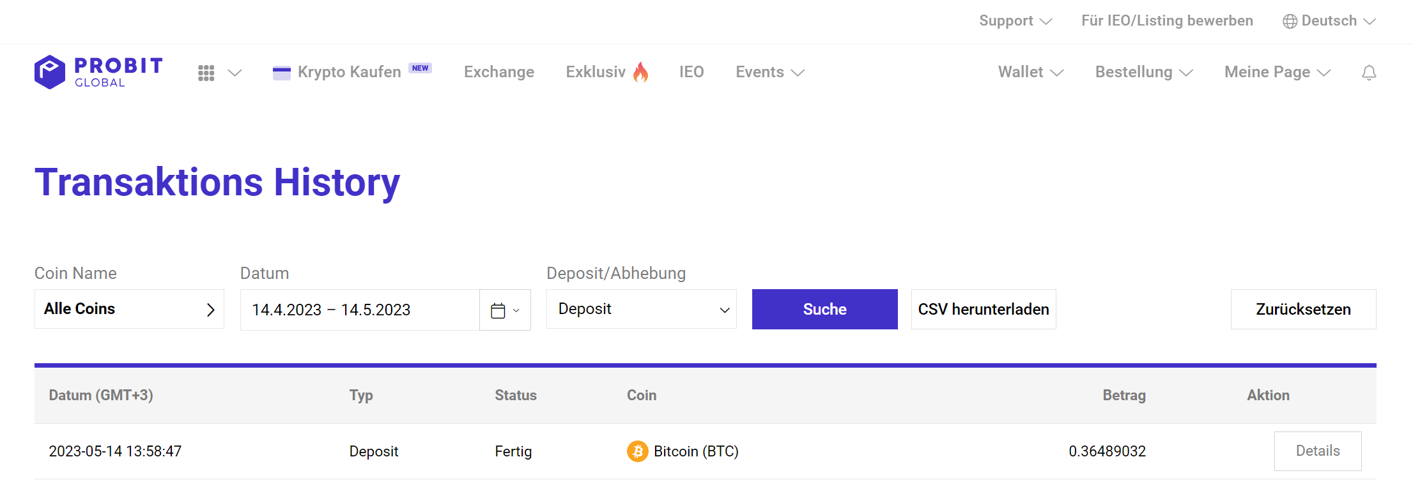Expand the Support dropdown
Screen dimensions: 1413x480
(x=1015, y=21)
